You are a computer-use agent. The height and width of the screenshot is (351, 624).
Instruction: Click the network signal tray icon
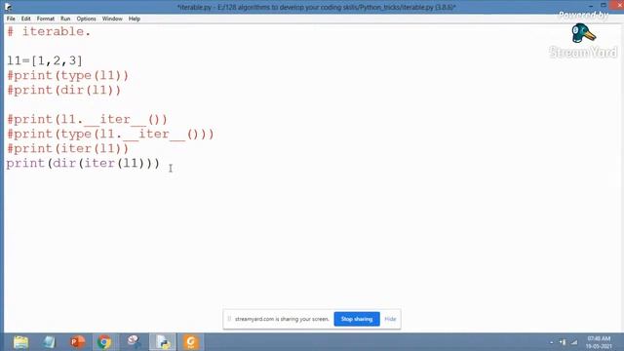[574, 342]
